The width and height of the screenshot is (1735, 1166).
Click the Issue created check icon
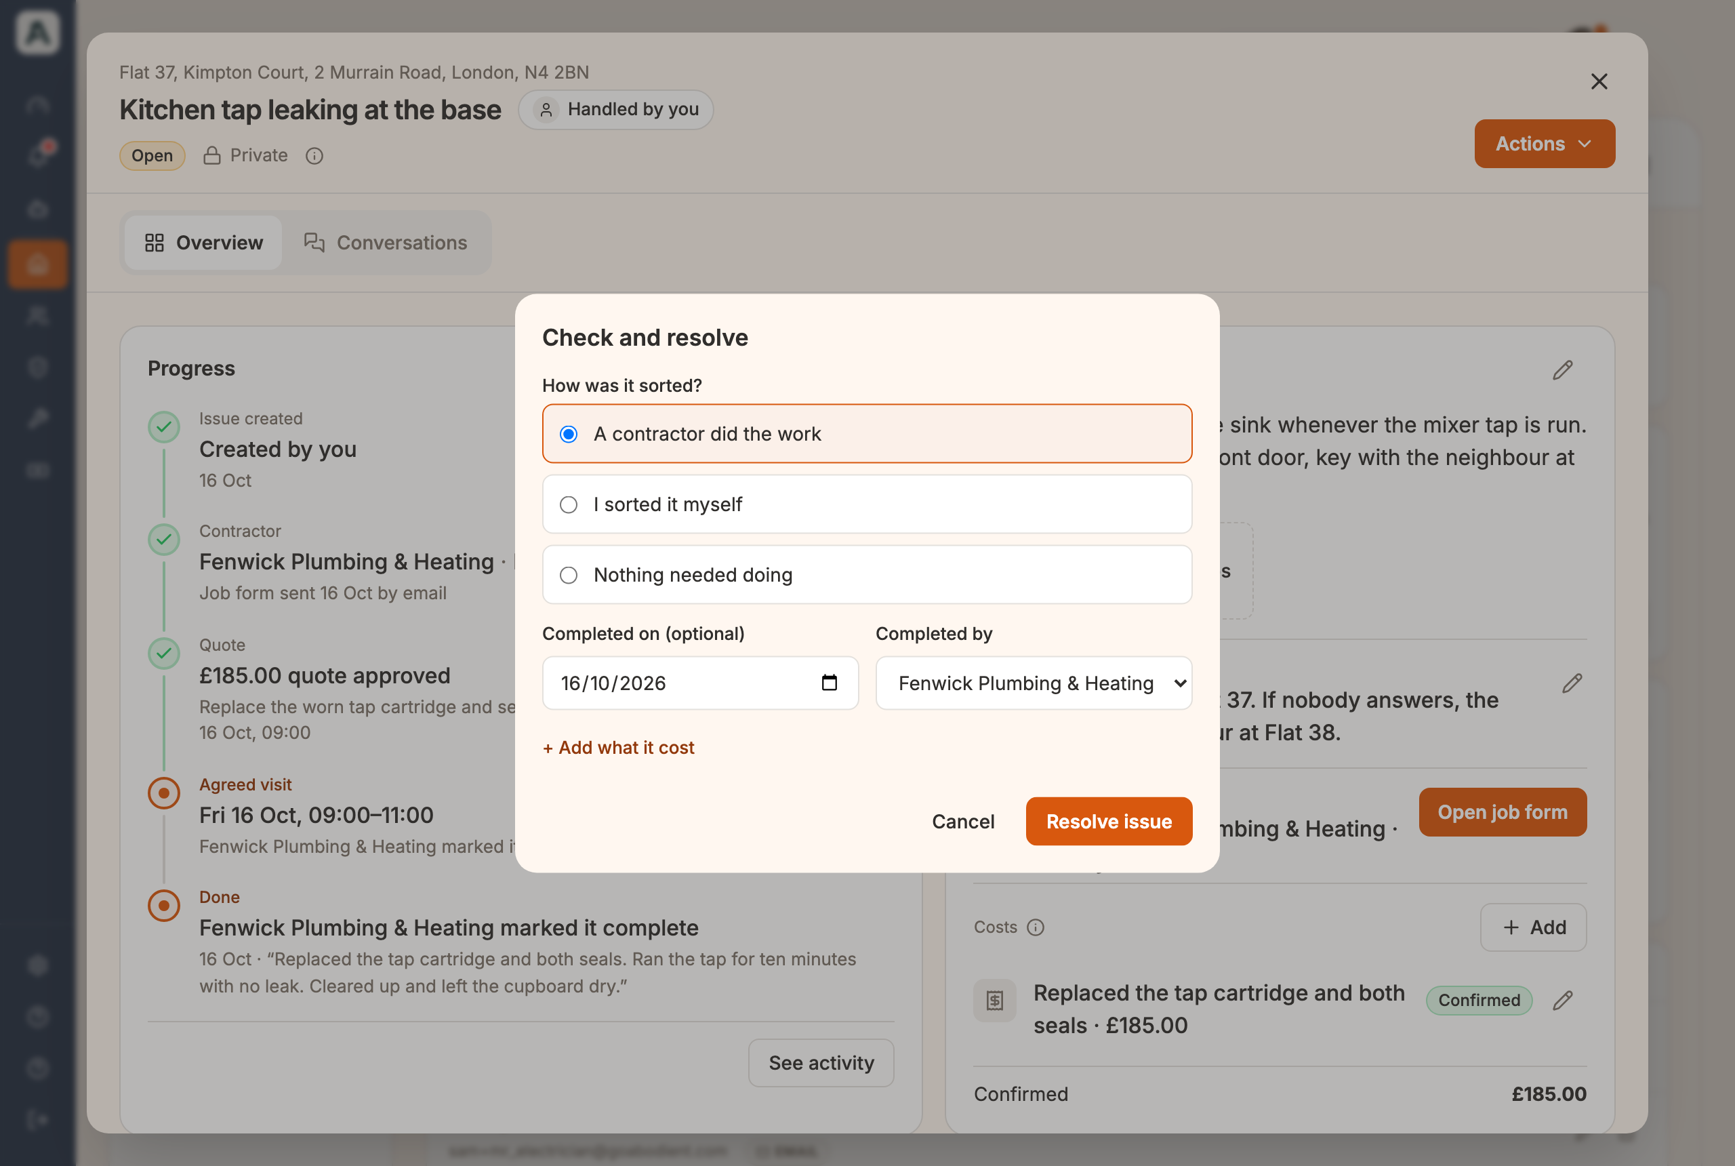point(163,427)
